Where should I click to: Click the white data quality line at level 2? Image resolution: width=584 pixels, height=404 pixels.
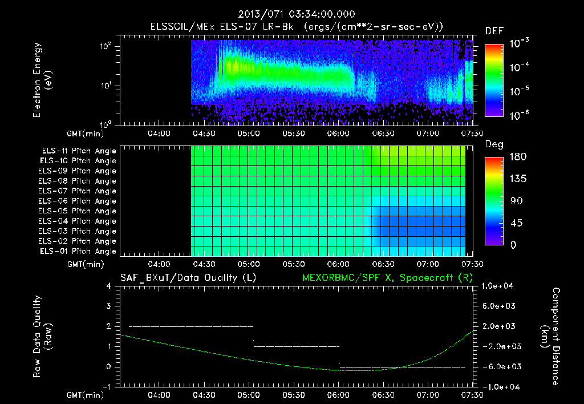(x=191, y=326)
